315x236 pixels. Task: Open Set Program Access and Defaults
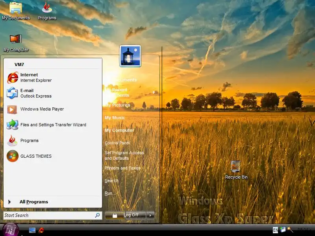[x=124, y=155]
